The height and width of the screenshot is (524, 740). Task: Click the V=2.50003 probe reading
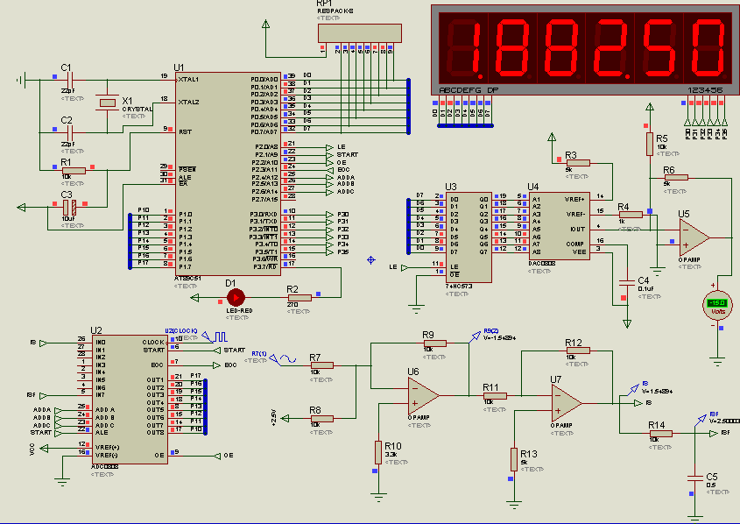(726, 421)
